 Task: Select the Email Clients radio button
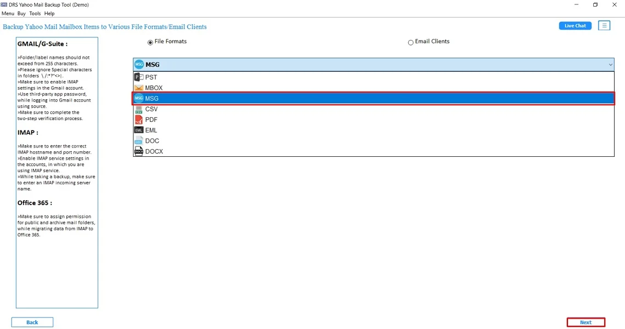410,42
